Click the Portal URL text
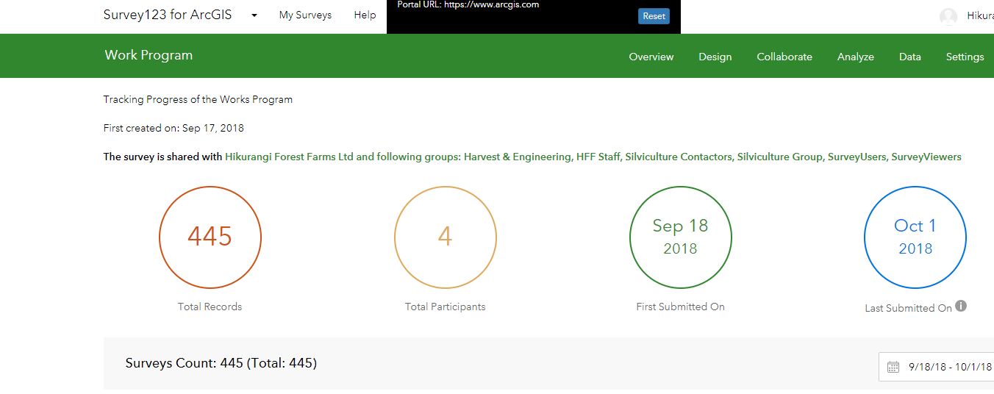Viewport: 994px width, 394px height. (468, 4)
